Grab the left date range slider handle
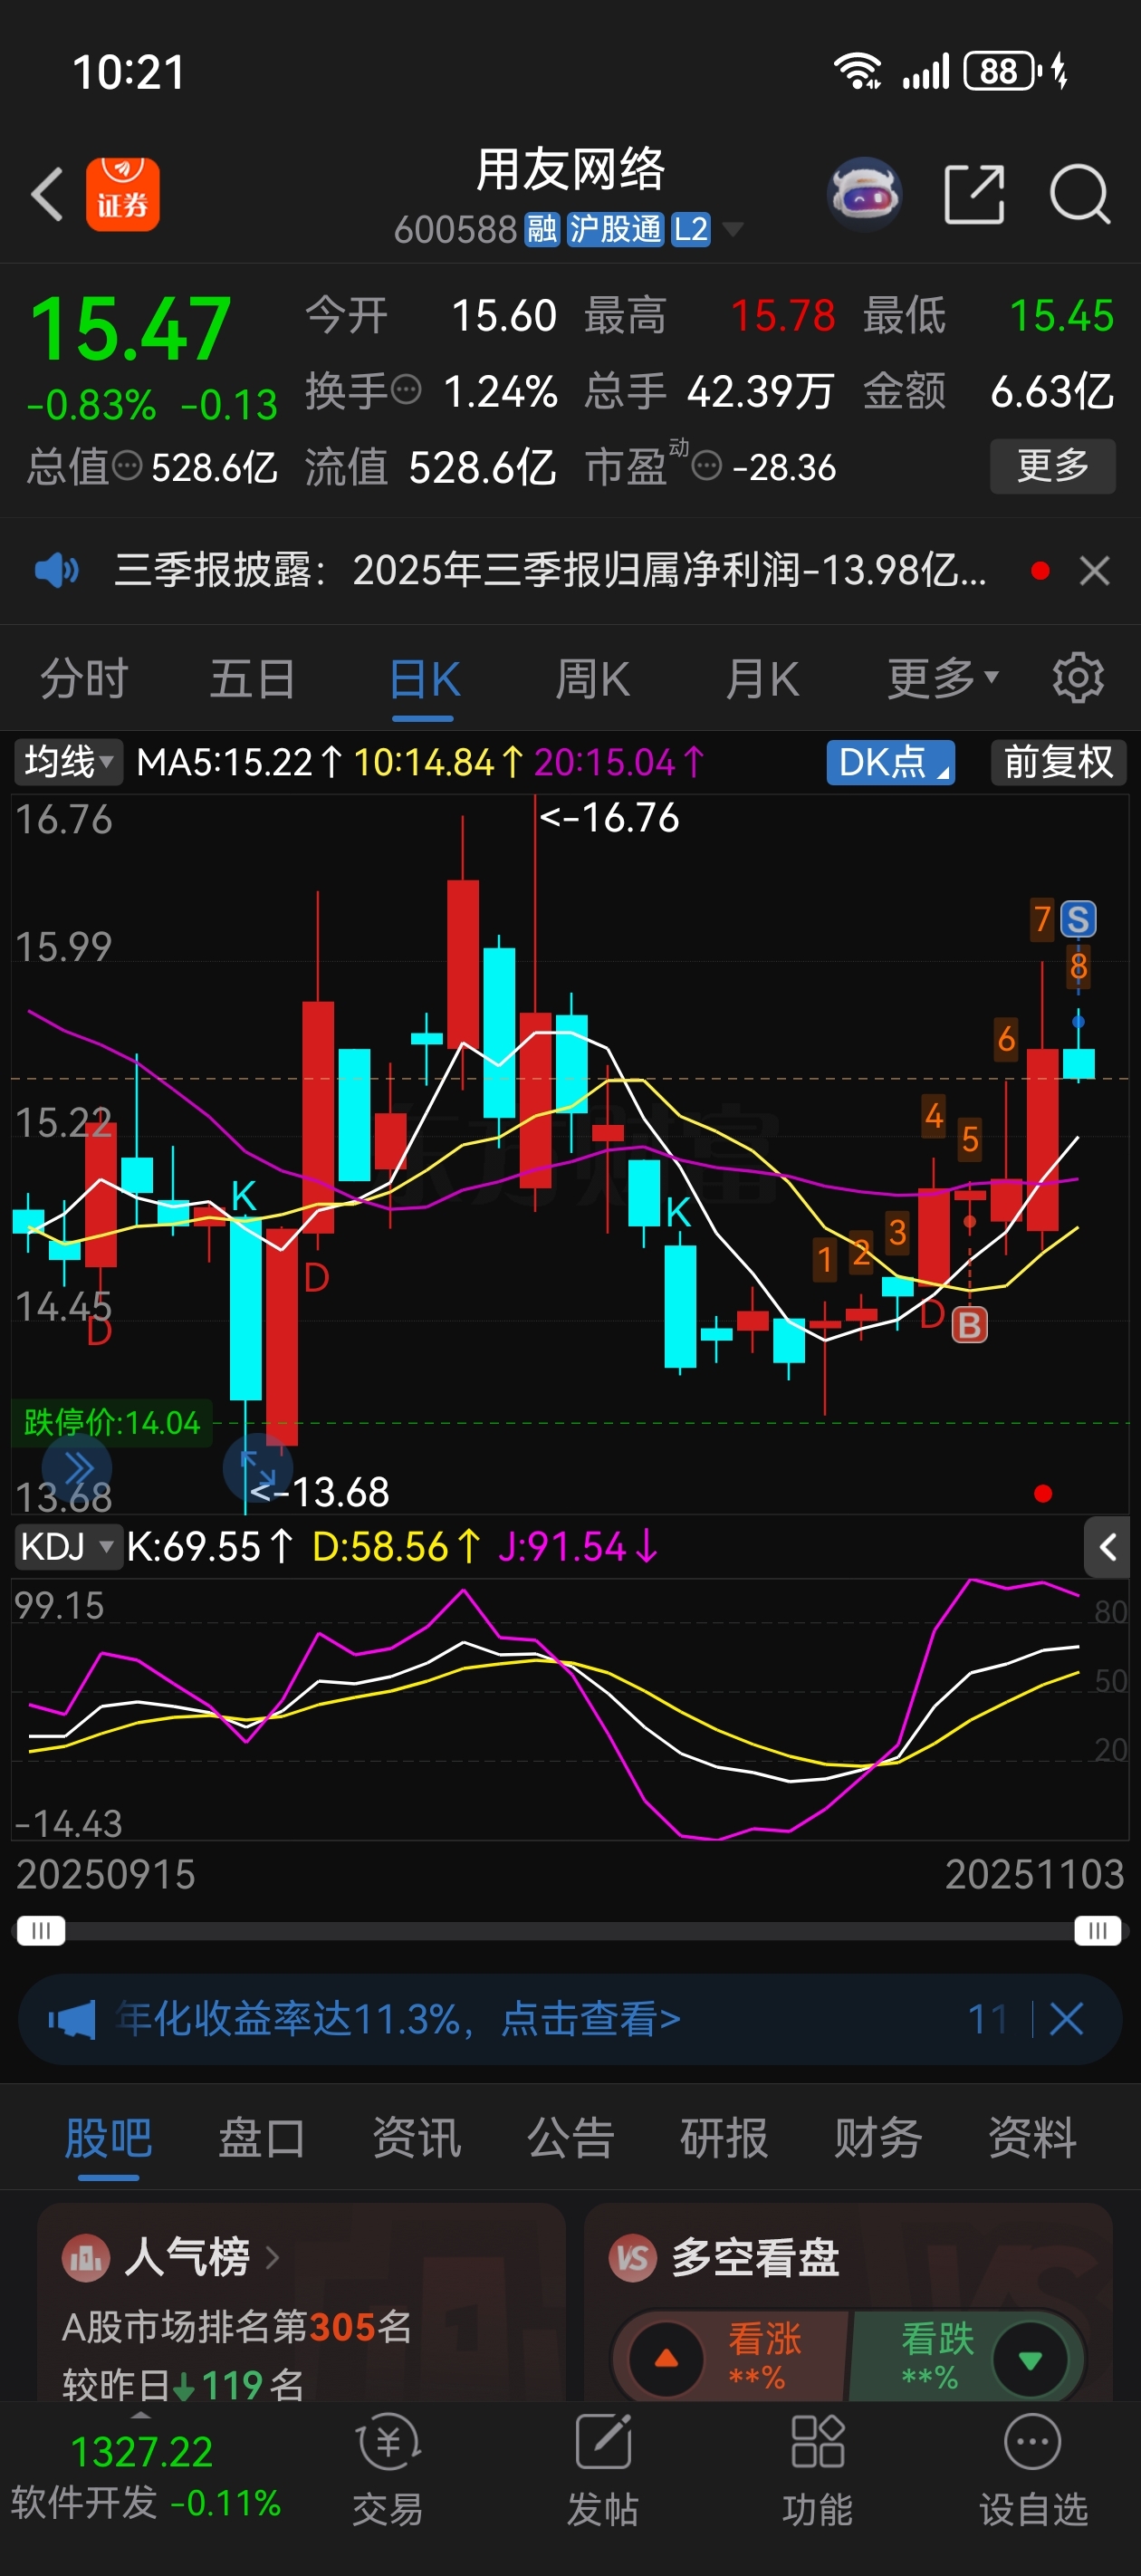The image size is (1141, 2576). [40, 1929]
